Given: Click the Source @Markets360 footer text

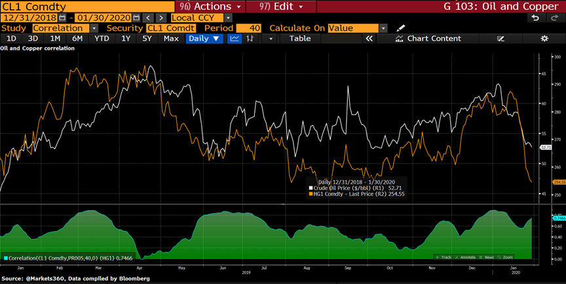Looking at the screenshot, I should pyautogui.click(x=75, y=278).
